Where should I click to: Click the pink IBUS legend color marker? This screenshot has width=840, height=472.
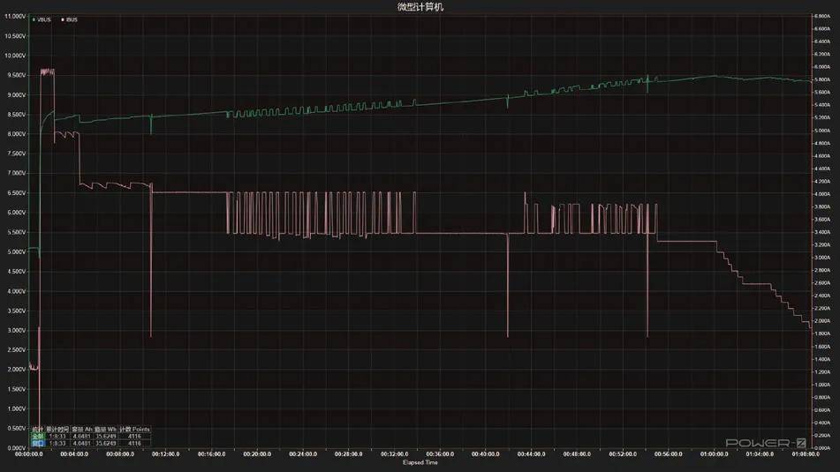point(62,19)
